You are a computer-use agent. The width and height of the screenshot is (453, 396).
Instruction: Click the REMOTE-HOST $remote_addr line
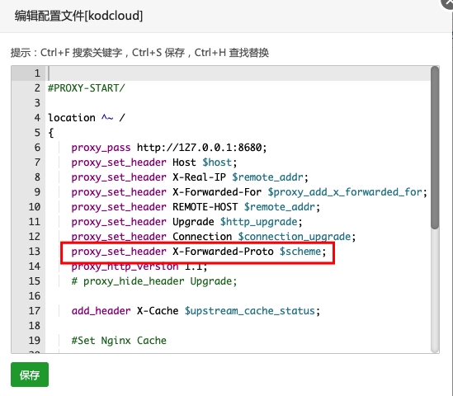196,207
